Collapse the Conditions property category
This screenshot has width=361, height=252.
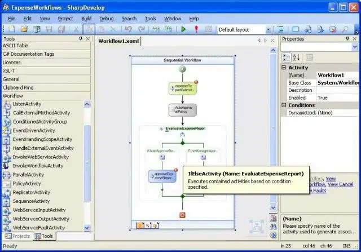(x=284, y=105)
